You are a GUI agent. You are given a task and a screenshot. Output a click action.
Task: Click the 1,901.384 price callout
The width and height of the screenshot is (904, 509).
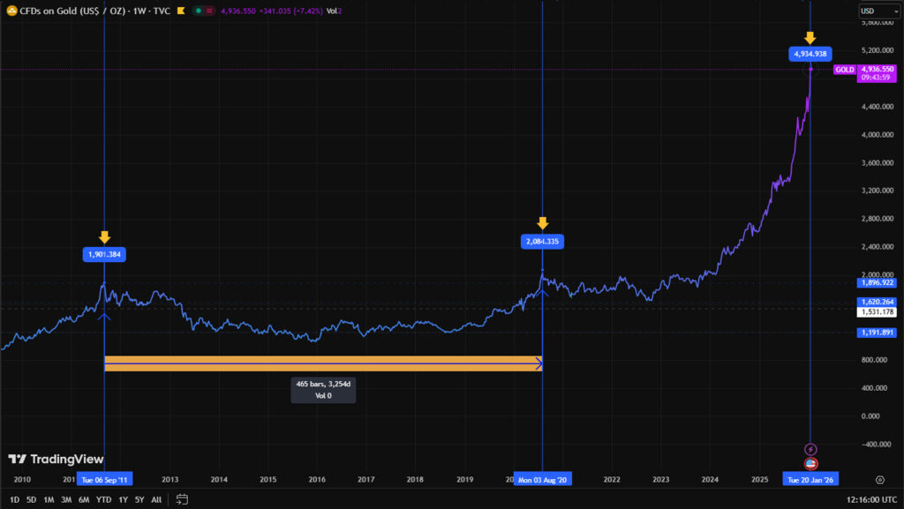(x=104, y=254)
